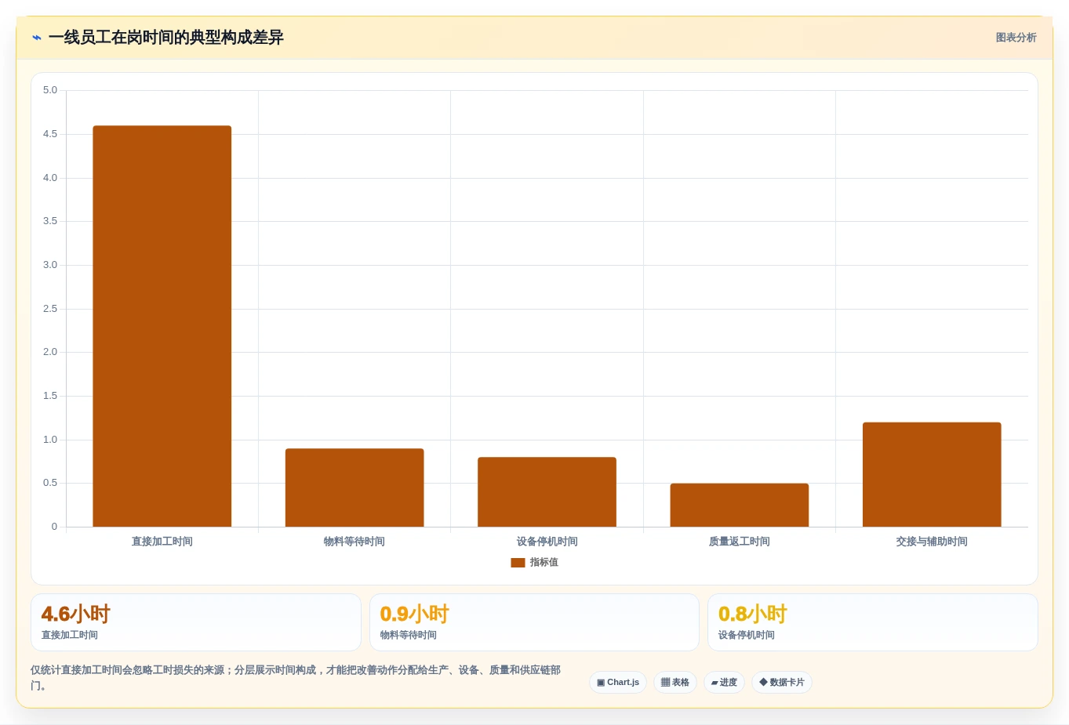Open the 0.8小时 设备停机时间 card
The width and height of the screenshot is (1069, 725).
pos(873,622)
